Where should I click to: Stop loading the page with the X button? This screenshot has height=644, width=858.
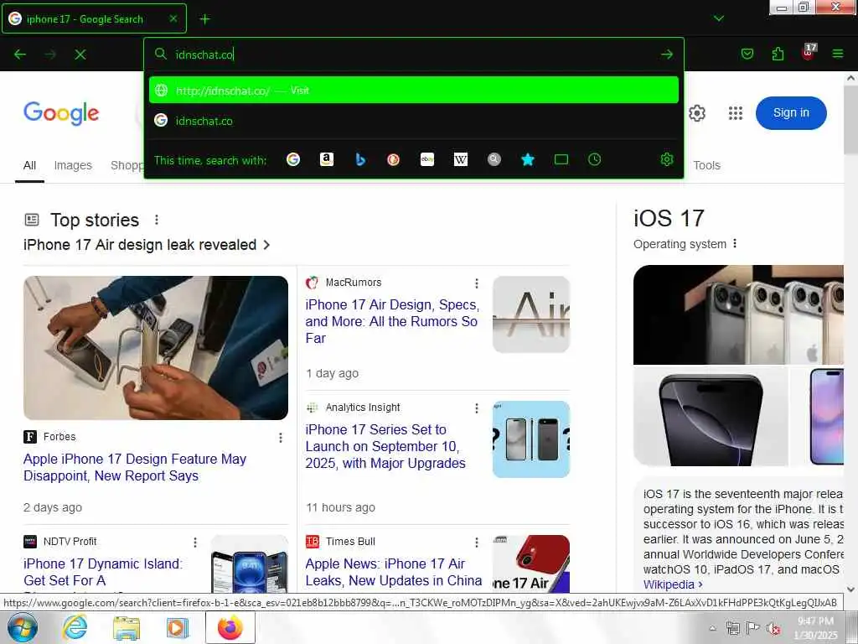pos(80,55)
